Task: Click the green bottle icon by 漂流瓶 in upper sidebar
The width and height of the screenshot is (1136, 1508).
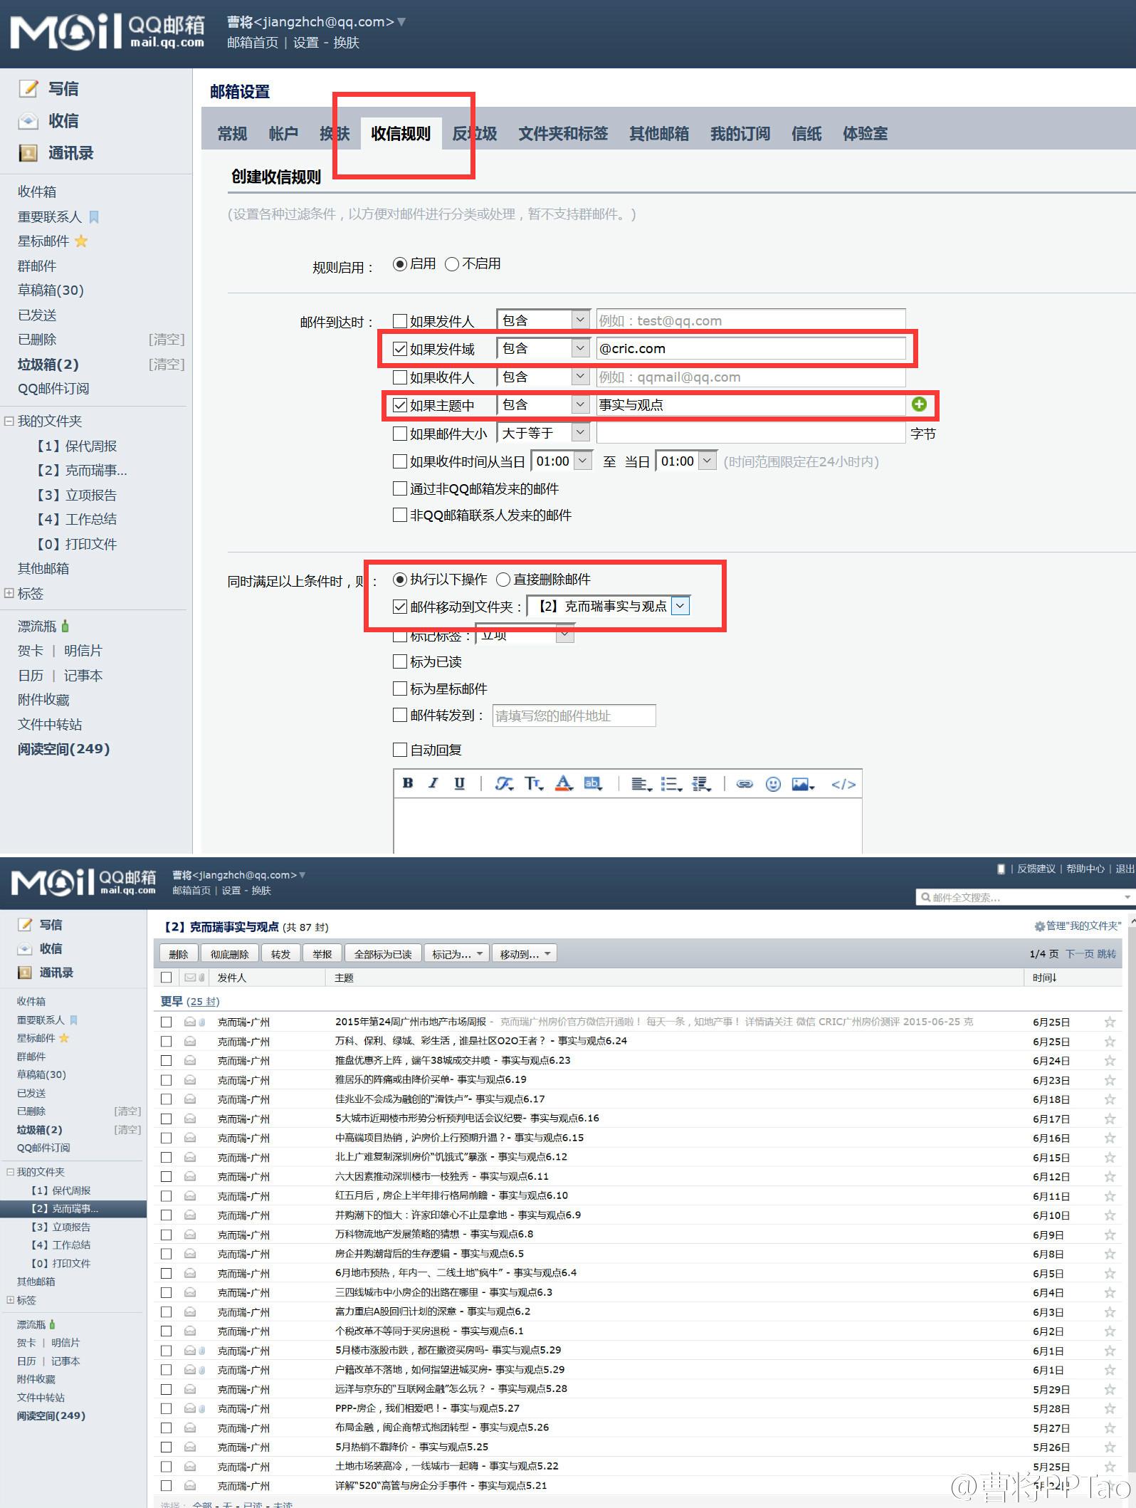Action: click(x=65, y=626)
